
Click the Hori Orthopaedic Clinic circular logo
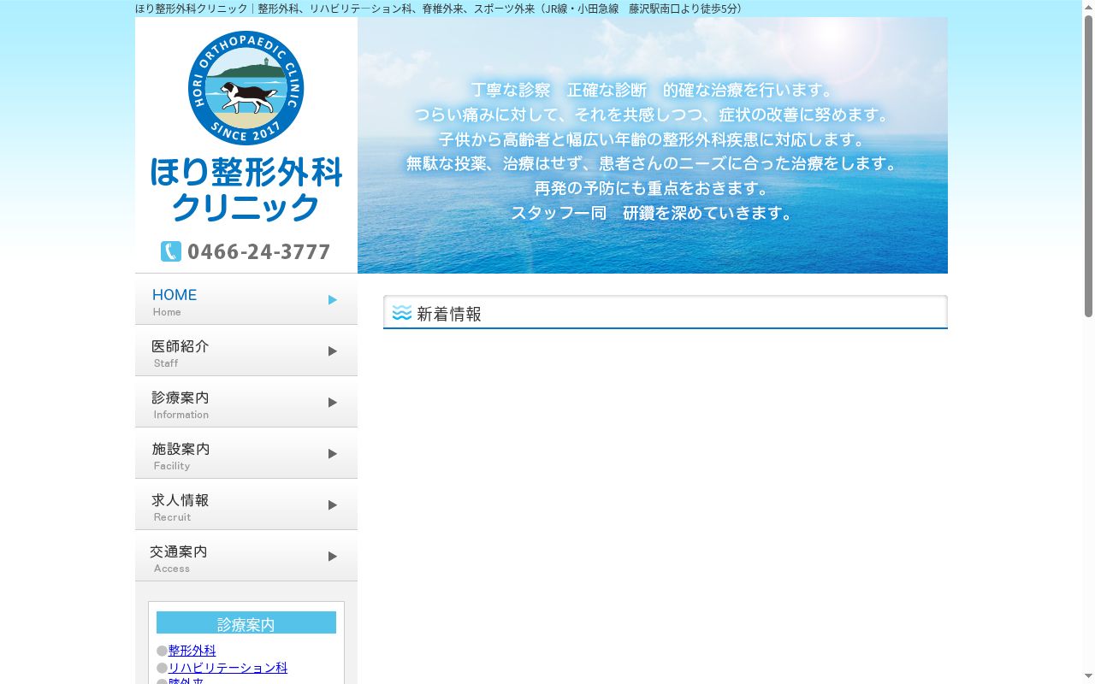coord(246,88)
